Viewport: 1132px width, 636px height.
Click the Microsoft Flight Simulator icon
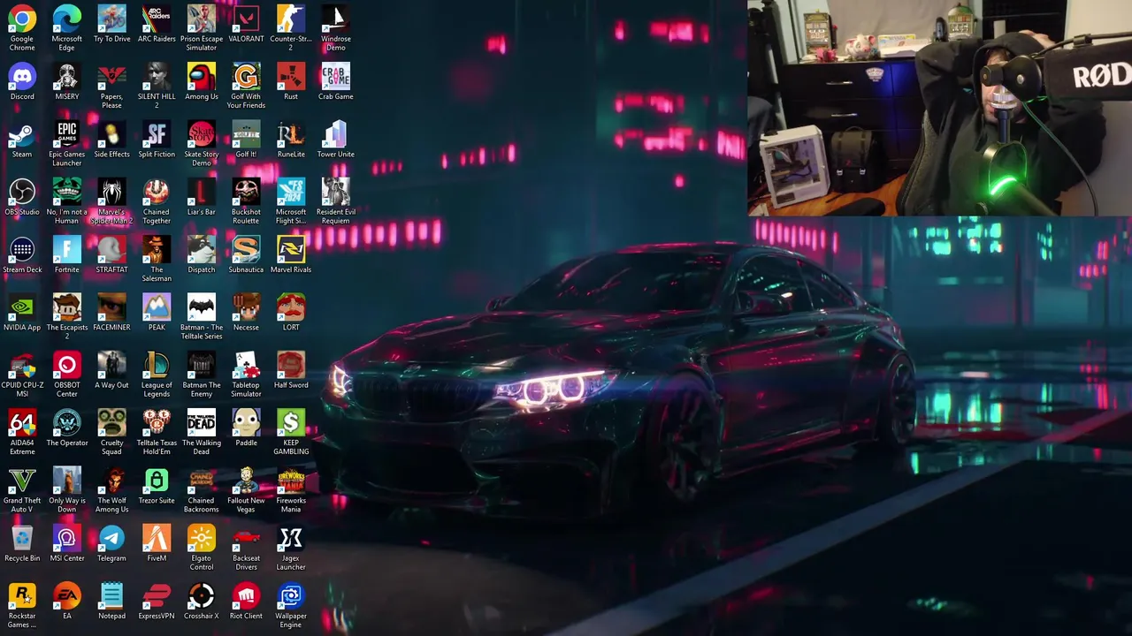[291, 192]
